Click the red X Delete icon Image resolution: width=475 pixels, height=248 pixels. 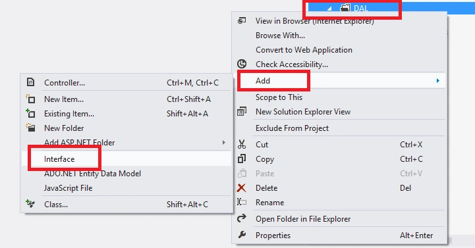click(242, 188)
